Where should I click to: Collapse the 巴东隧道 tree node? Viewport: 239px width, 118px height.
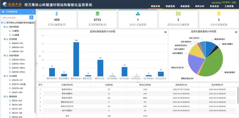pos(4,39)
